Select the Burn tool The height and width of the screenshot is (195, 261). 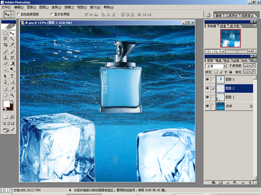(x=12, y=69)
